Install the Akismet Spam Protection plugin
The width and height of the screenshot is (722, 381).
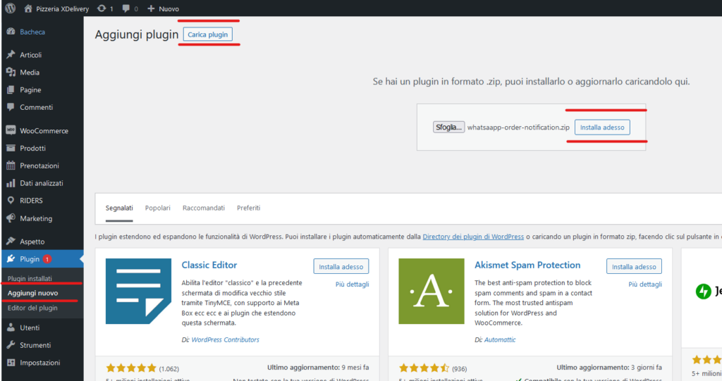tap(634, 266)
